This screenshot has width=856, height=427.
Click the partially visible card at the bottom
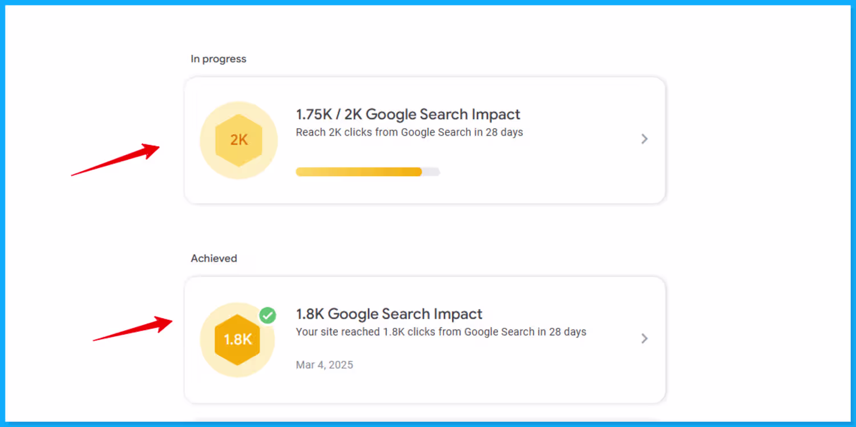tap(425, 423)
